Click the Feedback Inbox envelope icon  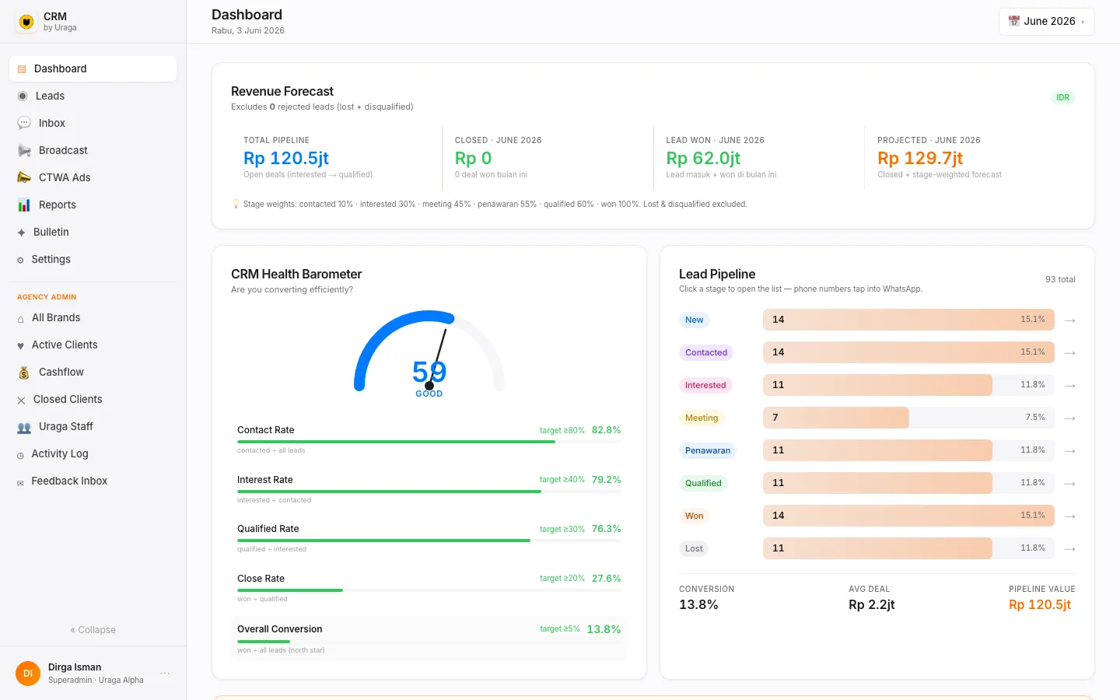(20, 483)
